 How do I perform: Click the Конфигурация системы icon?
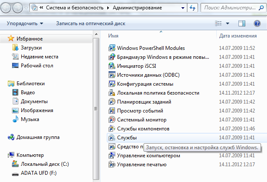click(x=112, y=84)
